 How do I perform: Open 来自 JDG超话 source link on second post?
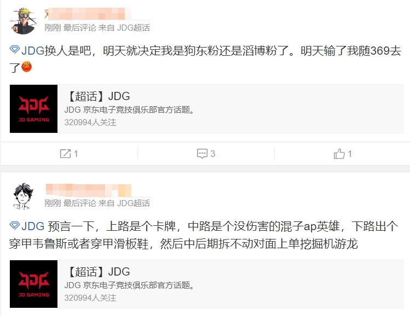(124, 203)
